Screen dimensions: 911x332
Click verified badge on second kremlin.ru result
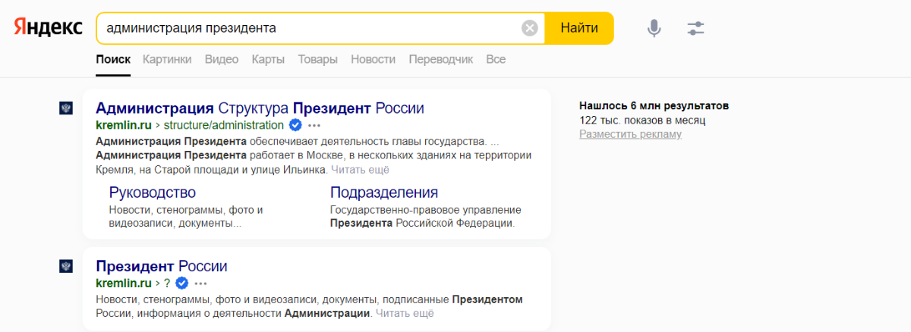coord(182,283)
